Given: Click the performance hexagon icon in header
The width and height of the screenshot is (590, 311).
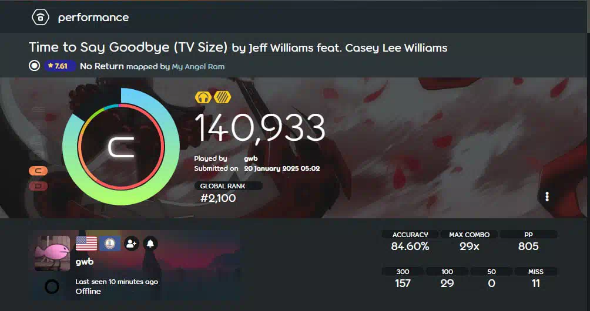Looking at the screenshot, I should pos(41,17).
